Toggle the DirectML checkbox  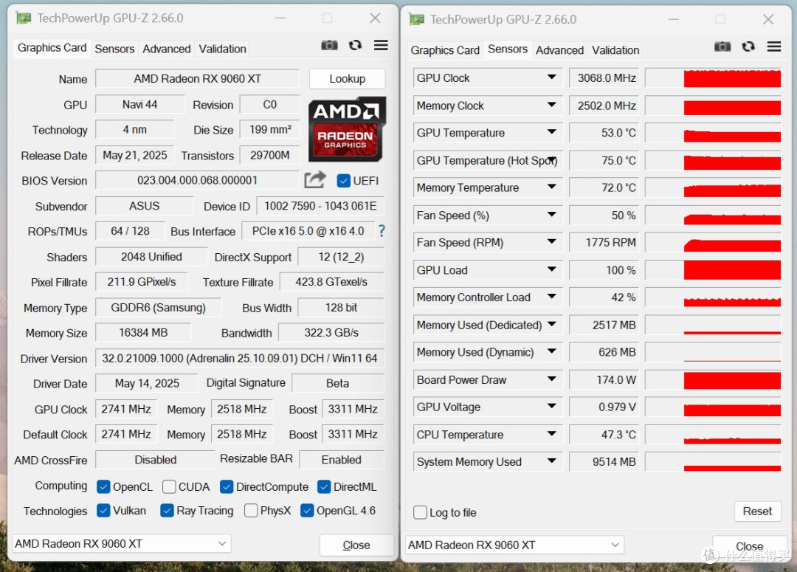tap(324, 486)
